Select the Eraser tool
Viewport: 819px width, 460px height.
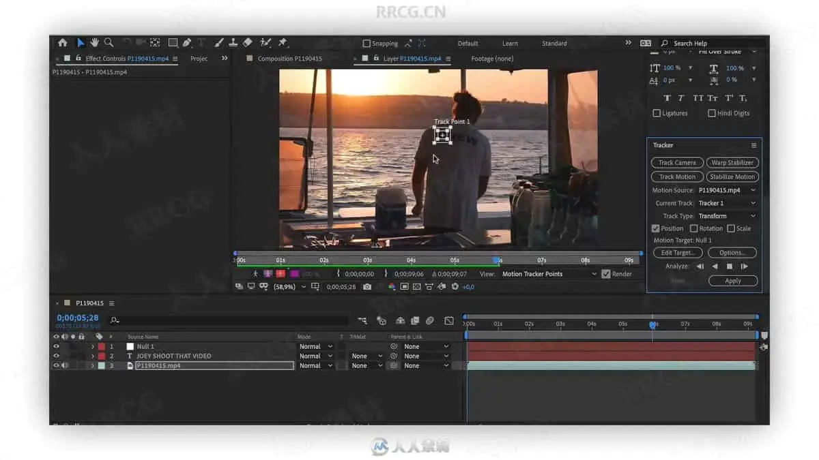(x=248, y=43)
